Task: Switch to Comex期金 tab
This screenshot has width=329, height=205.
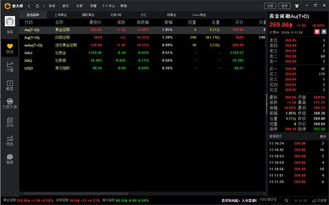Action: click(199, 15)
